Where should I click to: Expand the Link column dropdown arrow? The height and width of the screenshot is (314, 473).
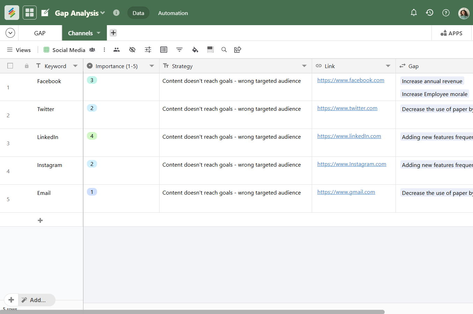388,66
